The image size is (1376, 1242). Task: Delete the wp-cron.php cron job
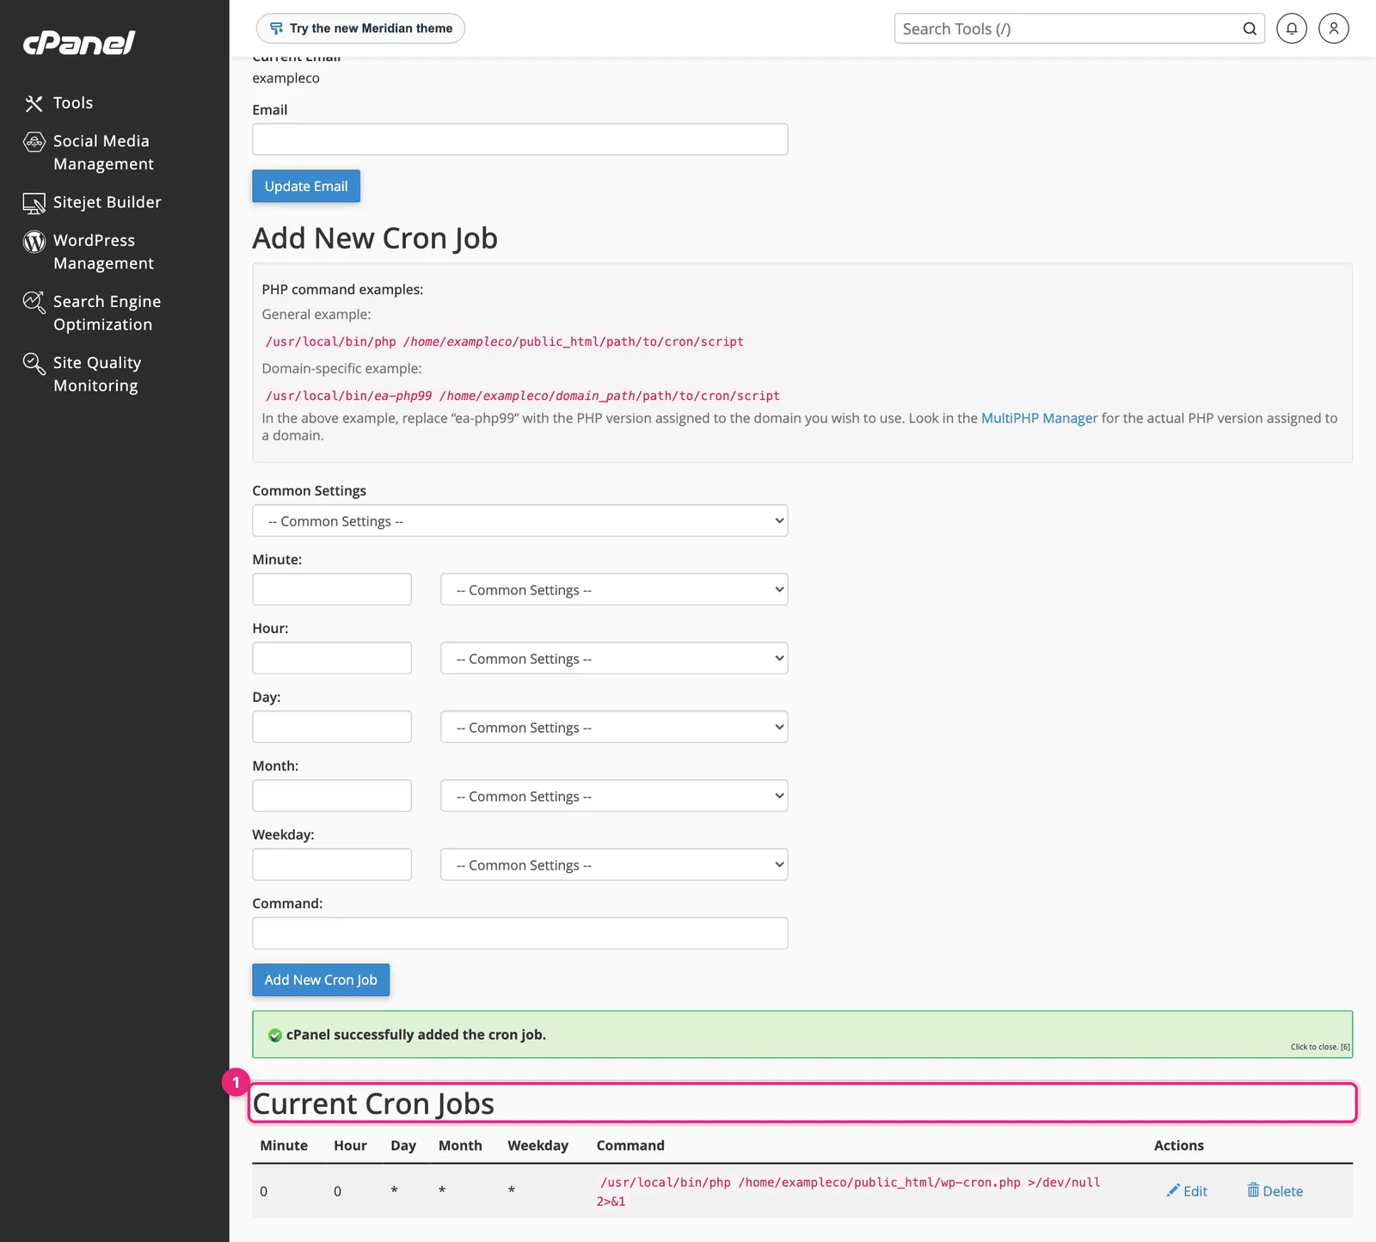tap(1275, 1191)
